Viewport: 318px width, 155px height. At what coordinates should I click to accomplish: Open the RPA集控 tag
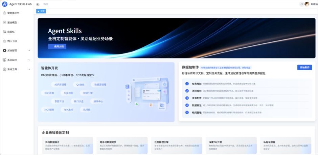tap(69, 110)
